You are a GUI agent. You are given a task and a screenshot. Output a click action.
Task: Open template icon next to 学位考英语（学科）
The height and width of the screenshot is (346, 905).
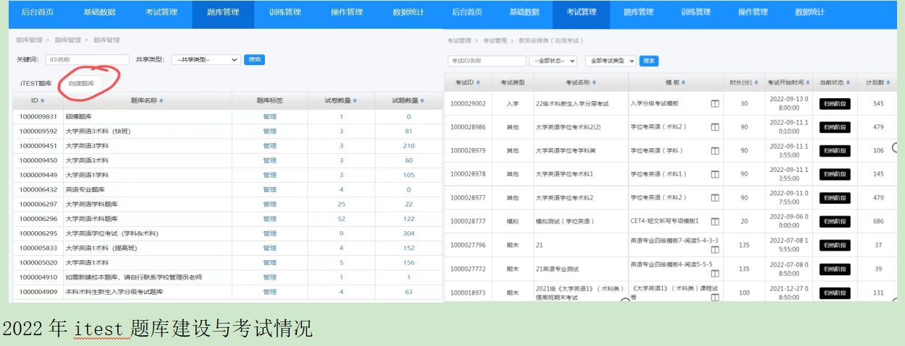pyautogui.click(x=715, y=150)
